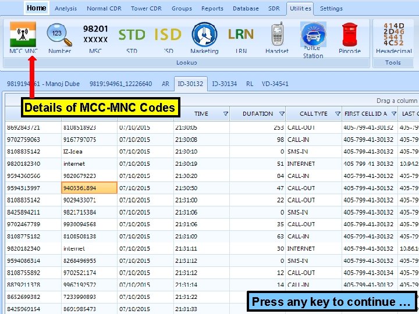Open the Normal CDR ribbon tab
Image resolution: width=419 pixels, height=314 pixels.
tap(104, 9)
